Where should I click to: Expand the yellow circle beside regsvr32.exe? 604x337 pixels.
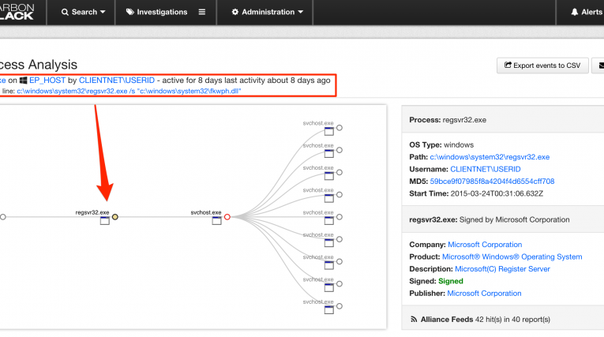point(115,216)
